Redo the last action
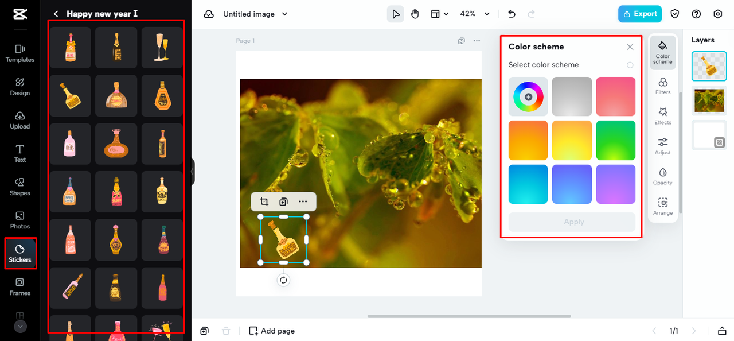Viewport: 734px width, 341px height. point(531,14)
